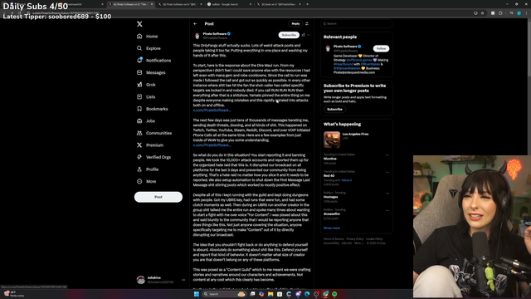Focus the X search field
This screenshot has width=531, height=299.
tap(356, 24)
